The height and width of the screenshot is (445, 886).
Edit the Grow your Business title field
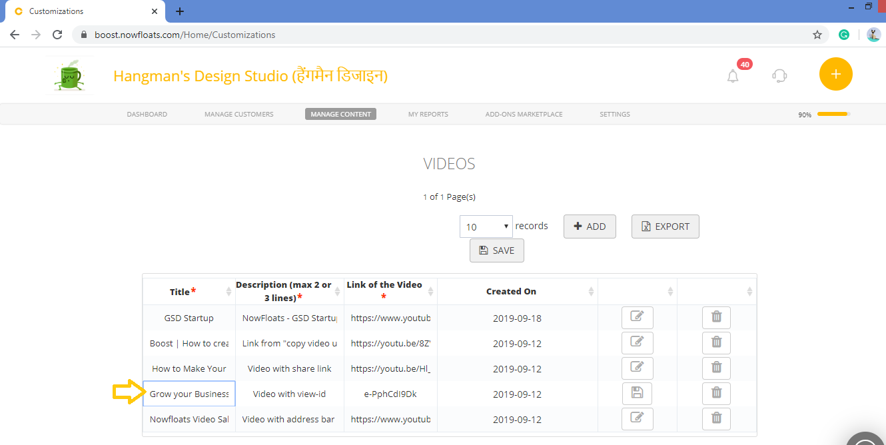(x=189, y=394)
